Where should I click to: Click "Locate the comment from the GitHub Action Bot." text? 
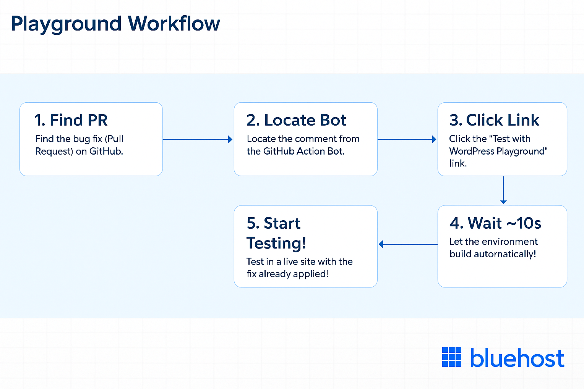[x=303, y=145]
